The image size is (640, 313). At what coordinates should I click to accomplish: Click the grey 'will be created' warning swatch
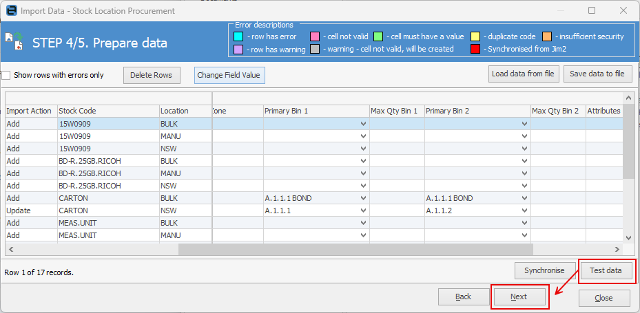click(315, 50)
